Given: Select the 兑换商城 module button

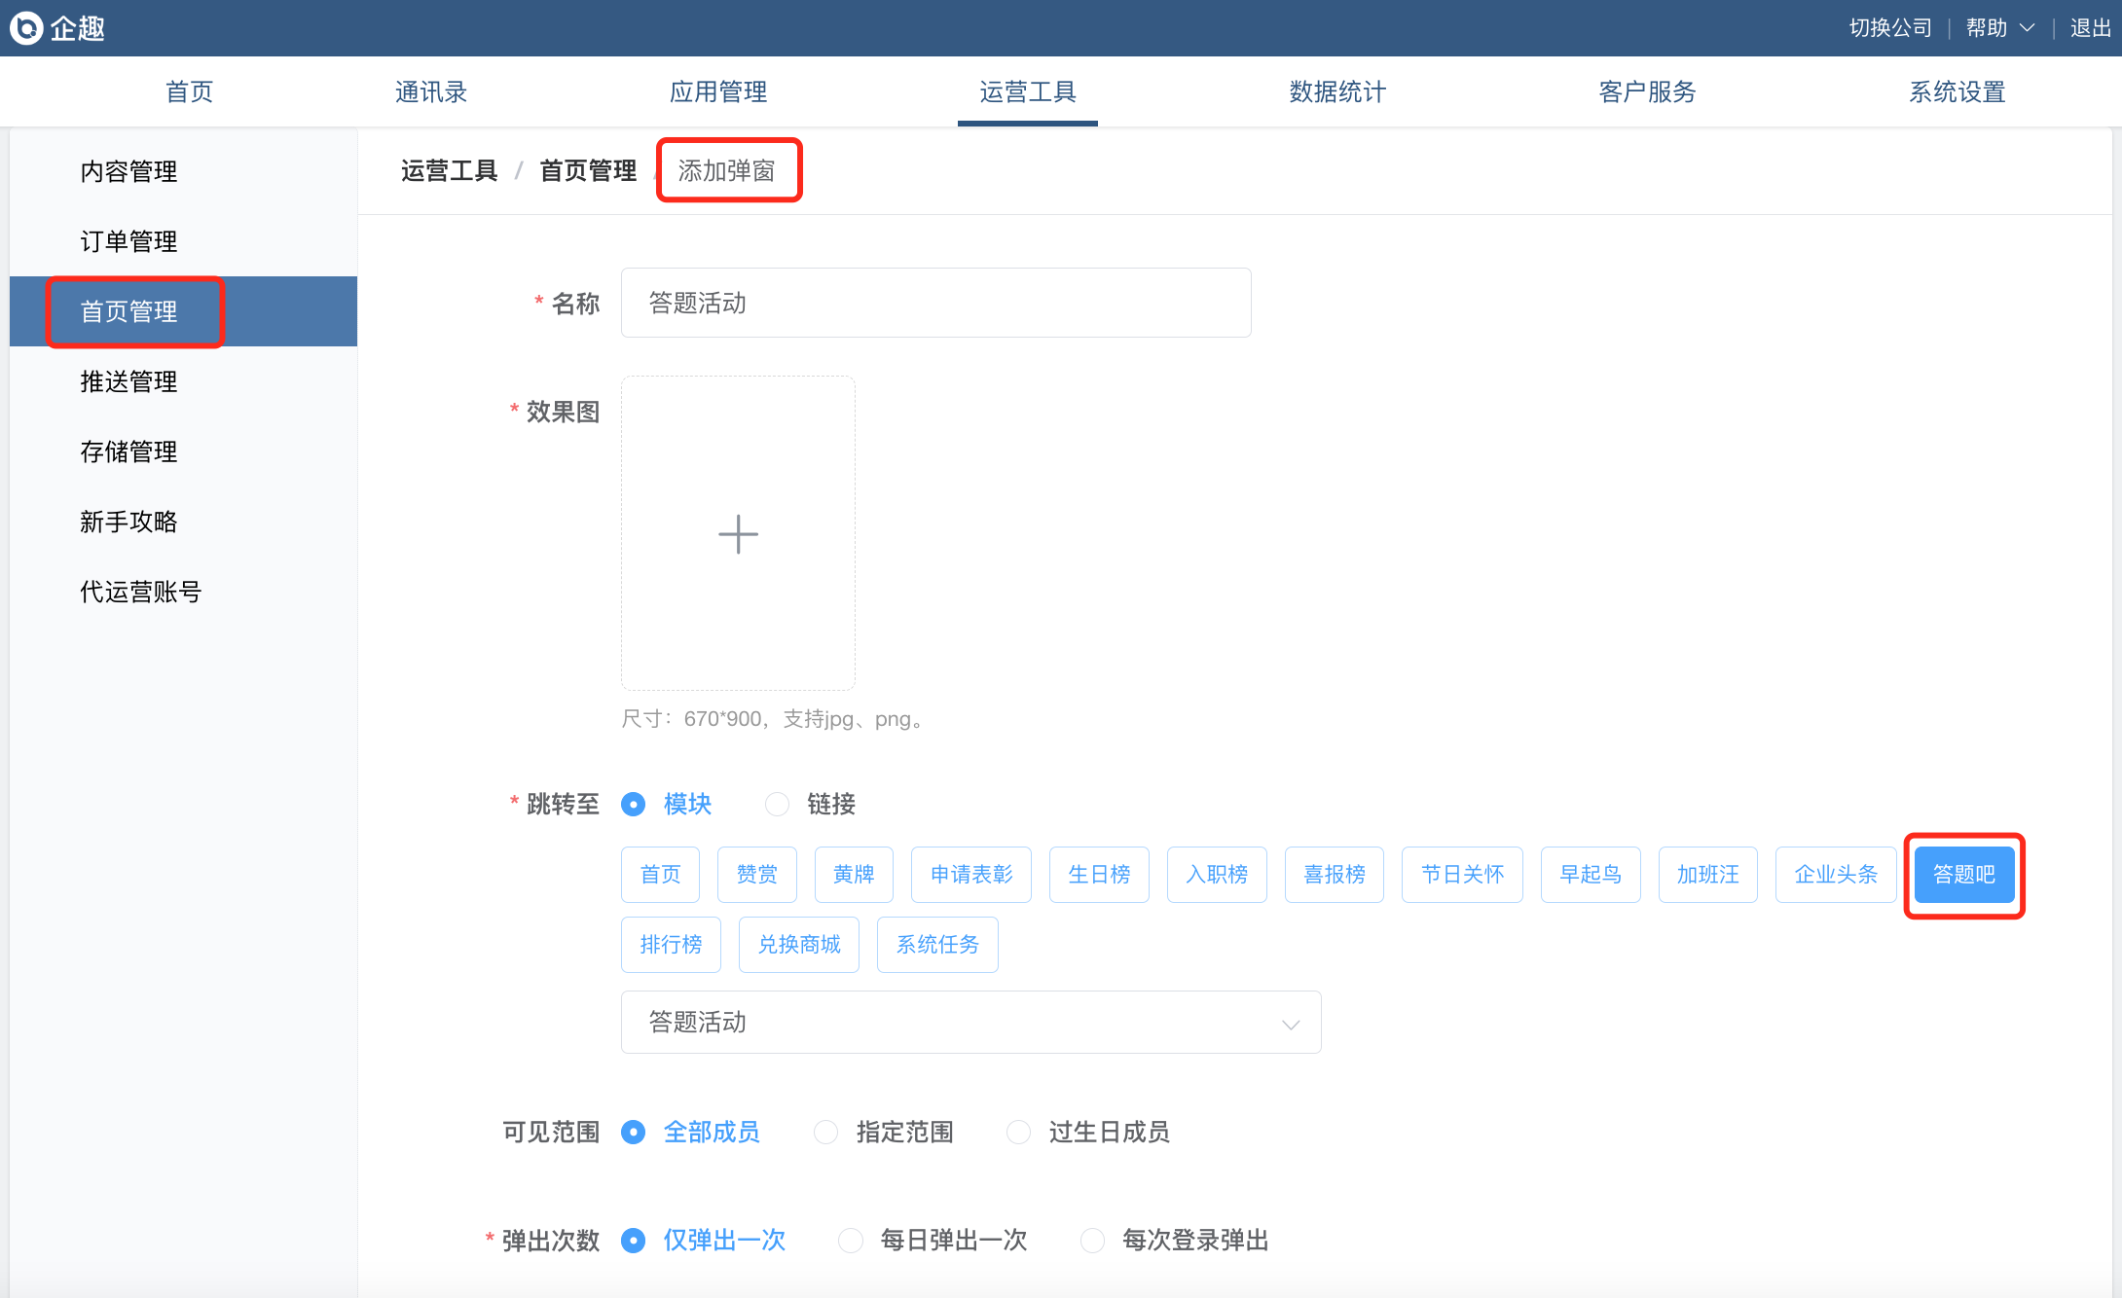Looking at the screenshot, I should [x=798, y=945].
